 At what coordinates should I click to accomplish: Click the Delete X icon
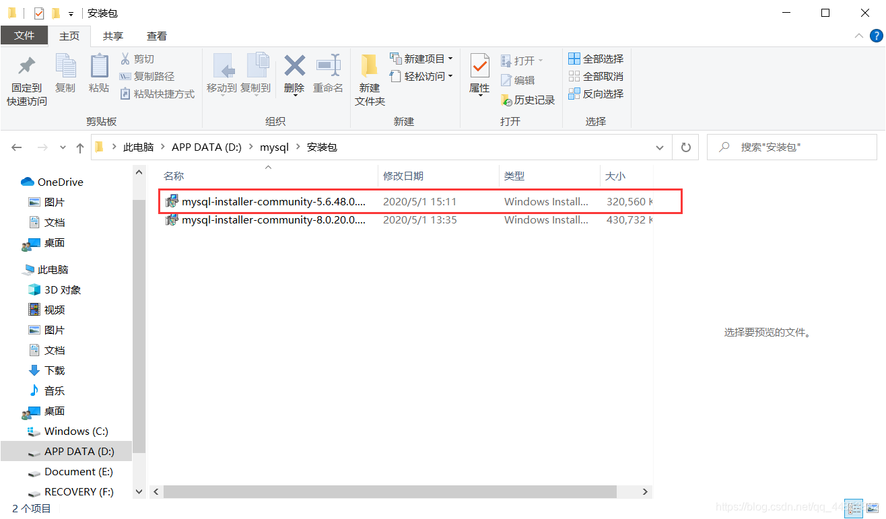coord(294,66)
